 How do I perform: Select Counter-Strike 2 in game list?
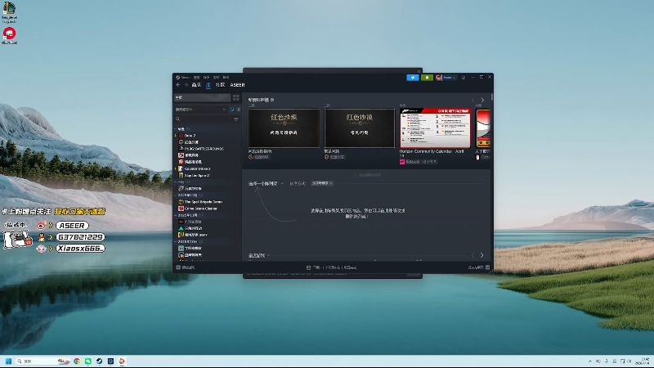[x=197, y=168]
